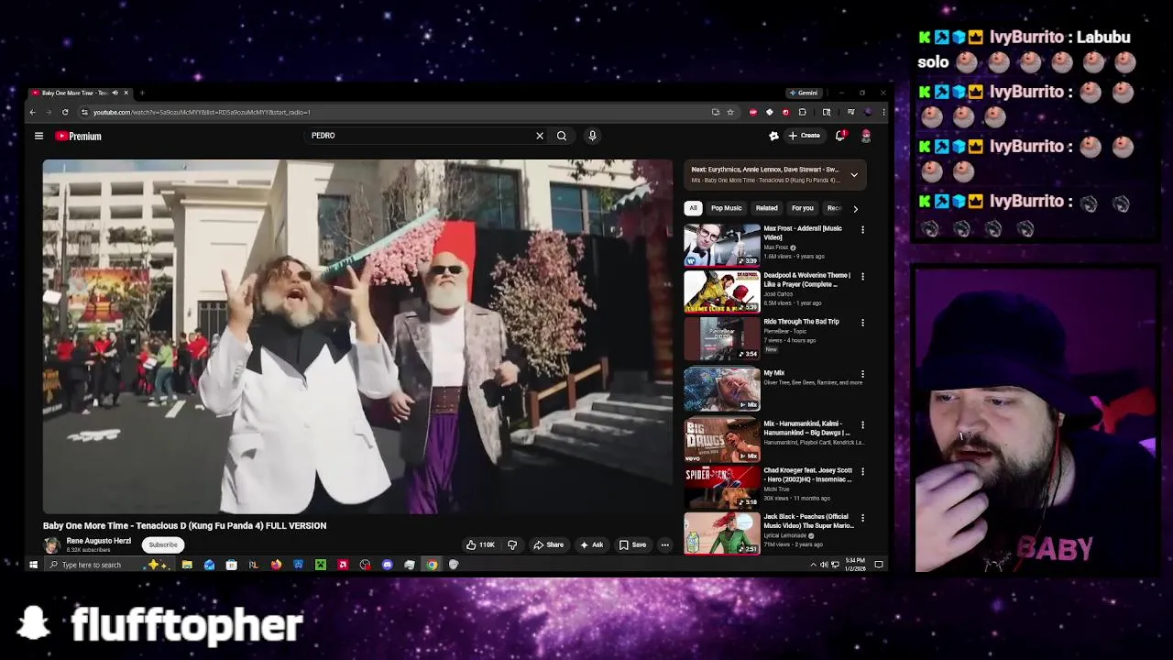This screenshot has height=660, width=1173.
Task: Show hidden system tray icons
Action: [x=813, y=565]
